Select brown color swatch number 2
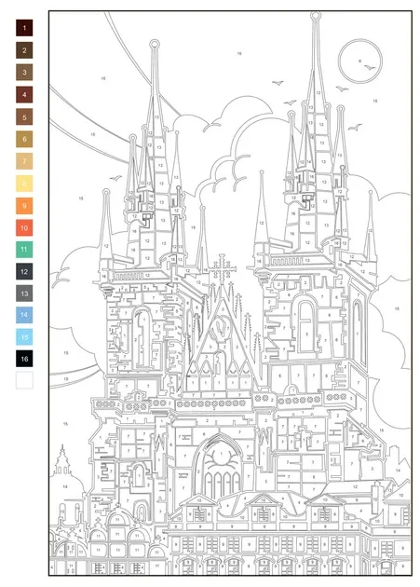Viewport: 420px width, 587px height. [x=24, y=50]
